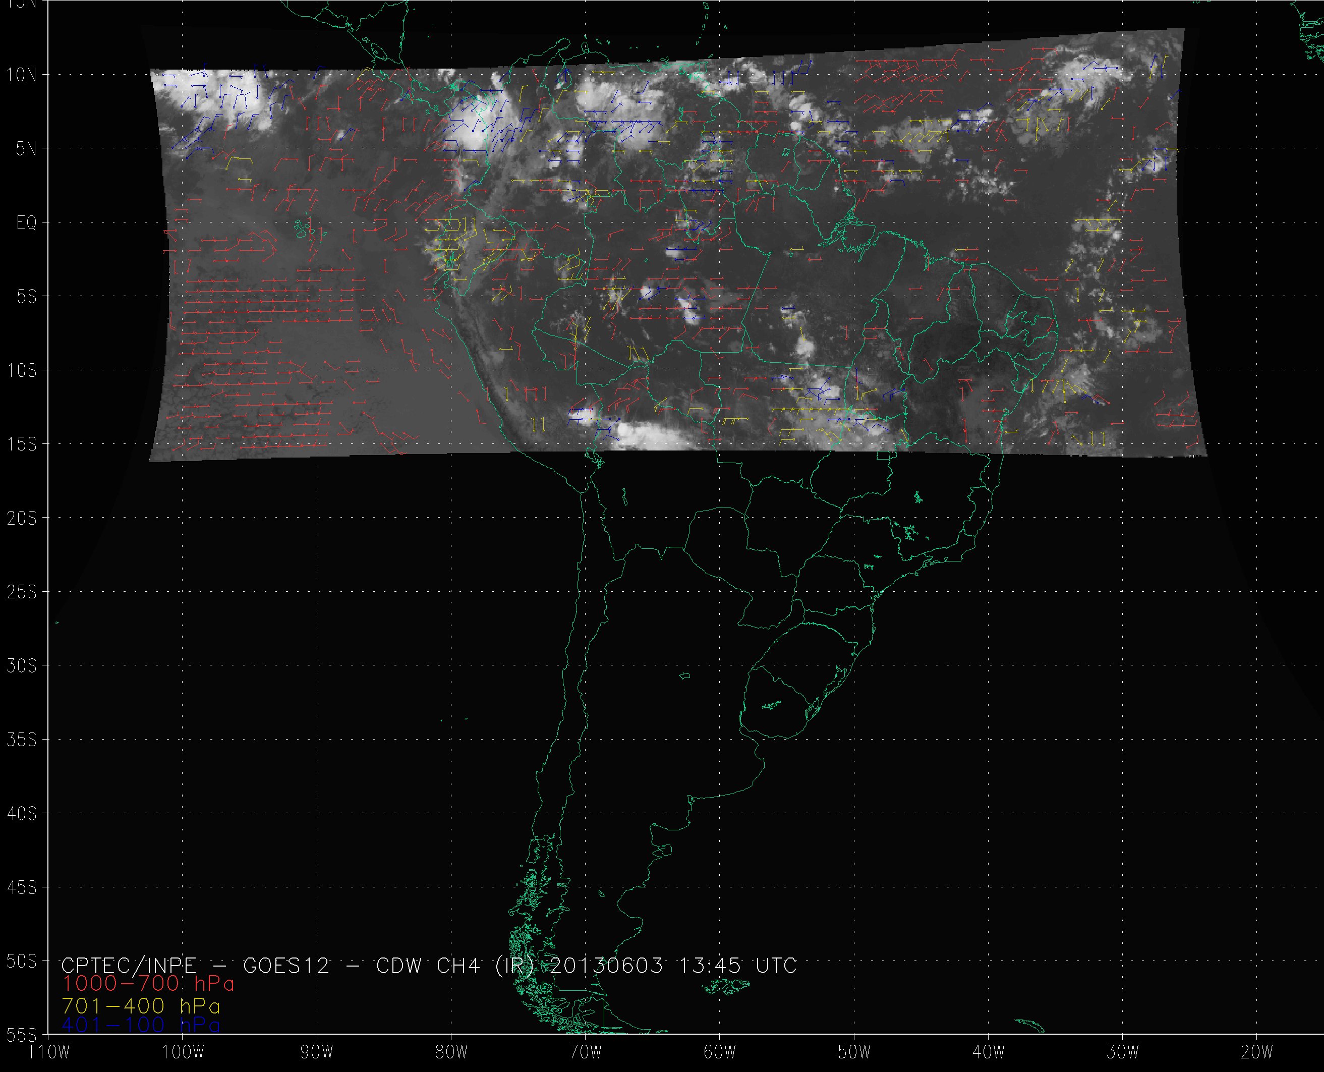Click the 60W longitude axis label

(720, 1052)
